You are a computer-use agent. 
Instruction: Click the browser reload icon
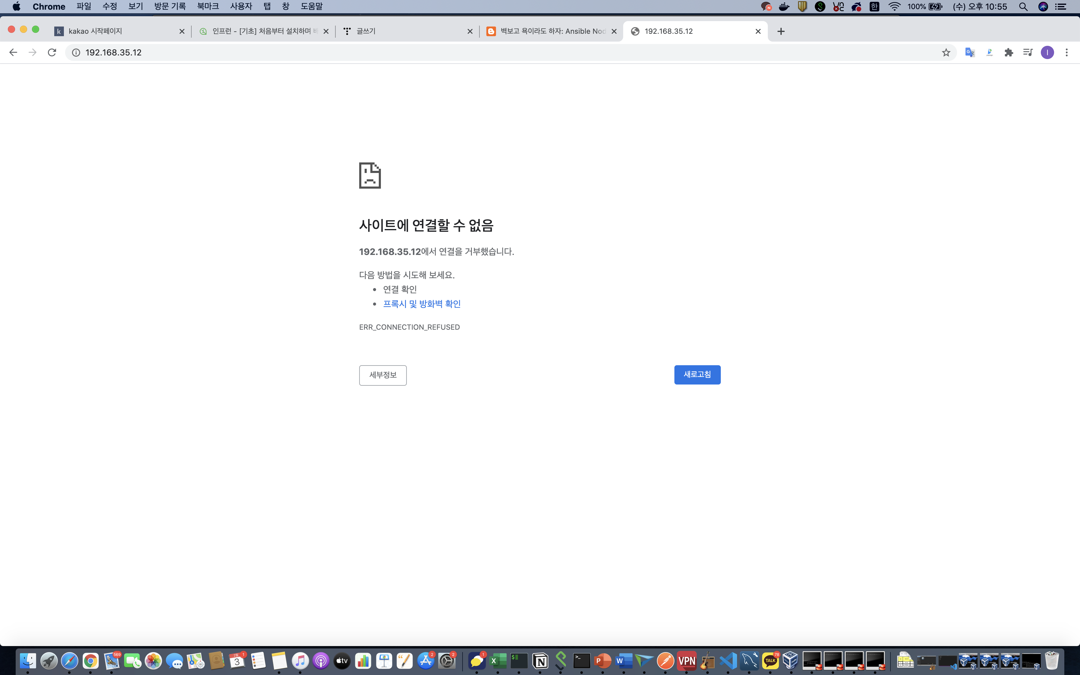point(52,52)
